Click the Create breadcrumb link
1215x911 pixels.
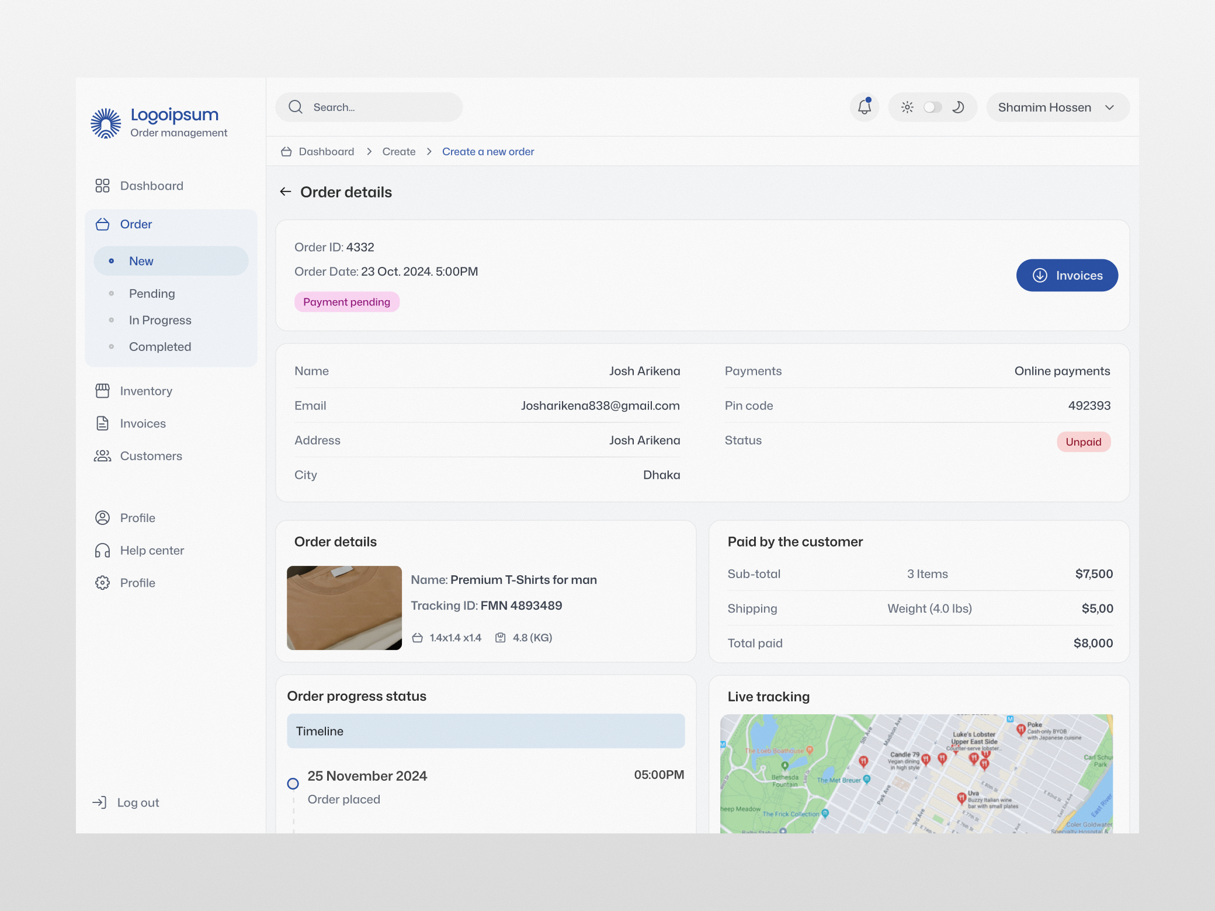[x=399, y=151]
